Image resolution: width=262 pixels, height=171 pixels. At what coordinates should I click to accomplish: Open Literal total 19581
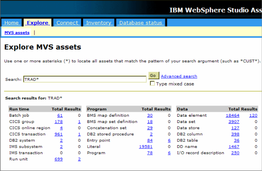point(146,147)
